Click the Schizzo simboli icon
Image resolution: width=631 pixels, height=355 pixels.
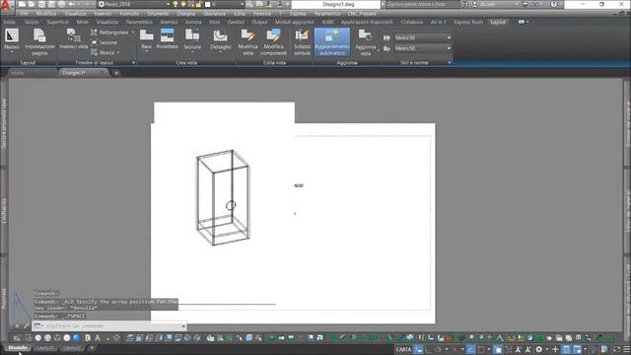click(302, 35)
